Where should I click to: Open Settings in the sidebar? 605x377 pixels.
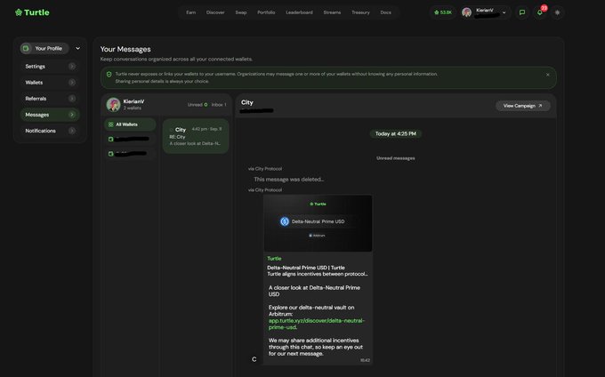pyautogui.click(x=50, y=67)
